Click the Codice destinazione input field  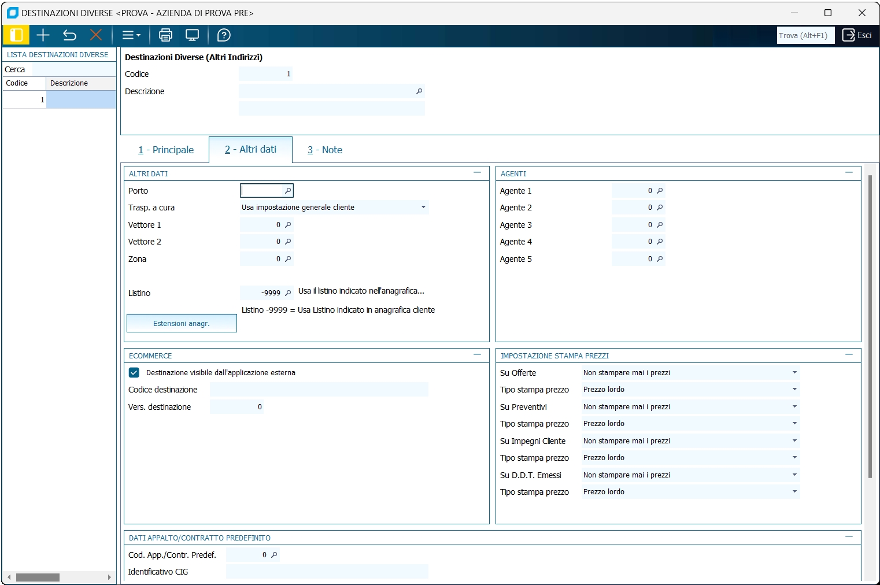coord(319,390)
